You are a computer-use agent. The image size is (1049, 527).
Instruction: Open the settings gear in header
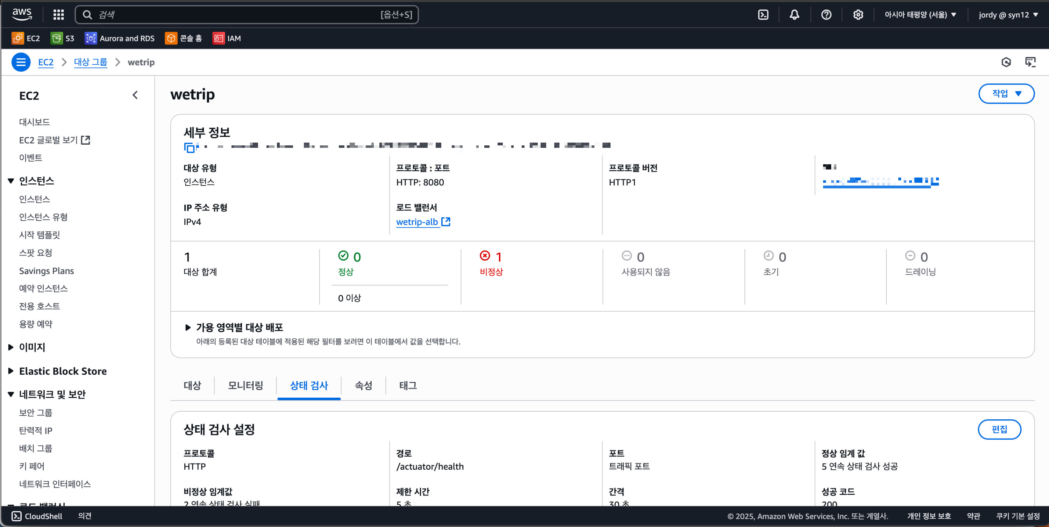click(858, 15)
